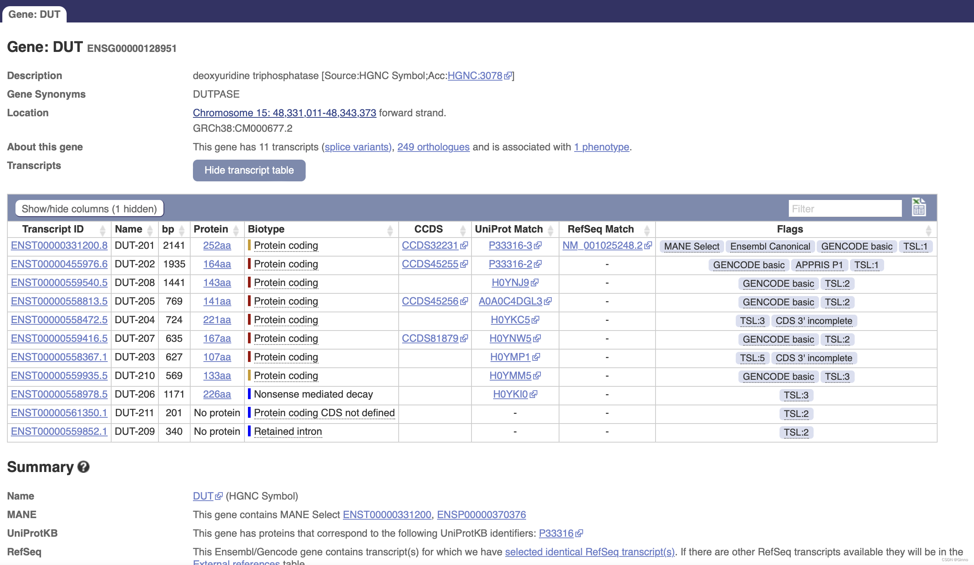Sort table by Transcript ID column arrows
This screenshot has width=974, height=565.
(103, 230)
